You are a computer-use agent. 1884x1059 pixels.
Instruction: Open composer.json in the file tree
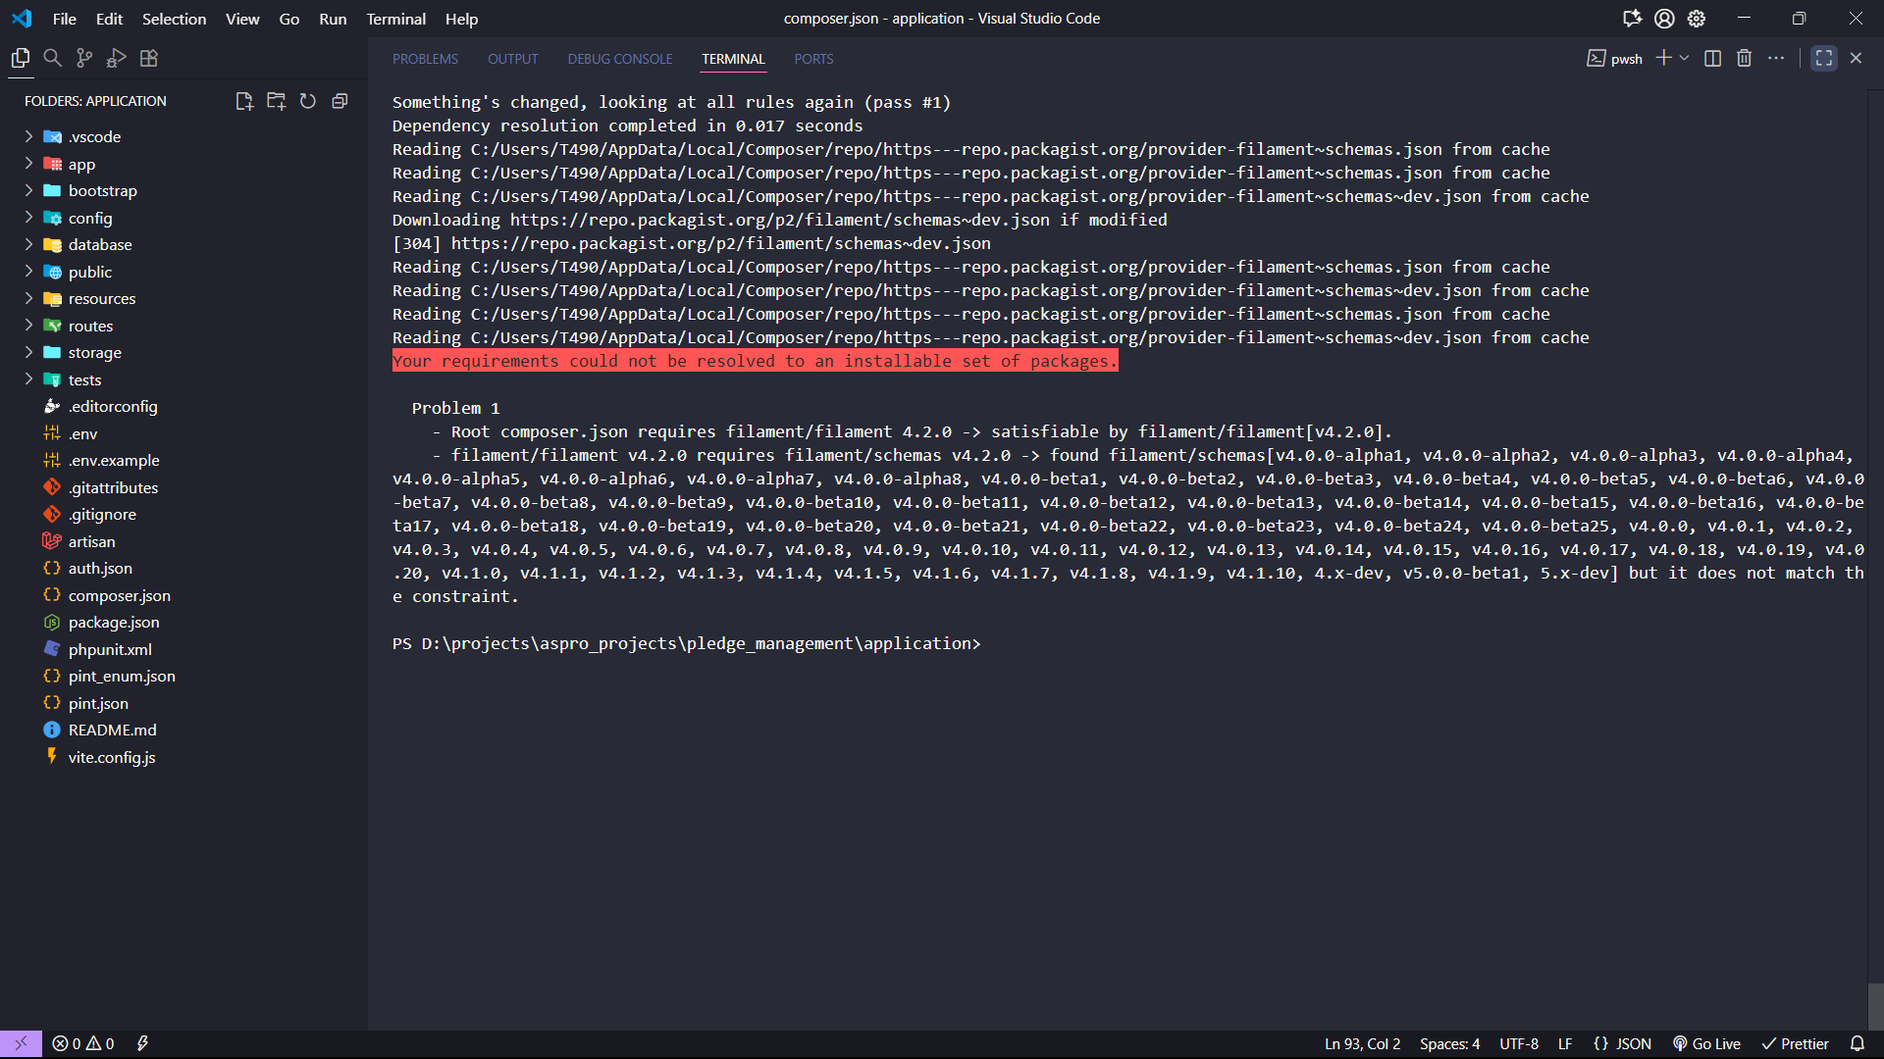coord(119,595)
